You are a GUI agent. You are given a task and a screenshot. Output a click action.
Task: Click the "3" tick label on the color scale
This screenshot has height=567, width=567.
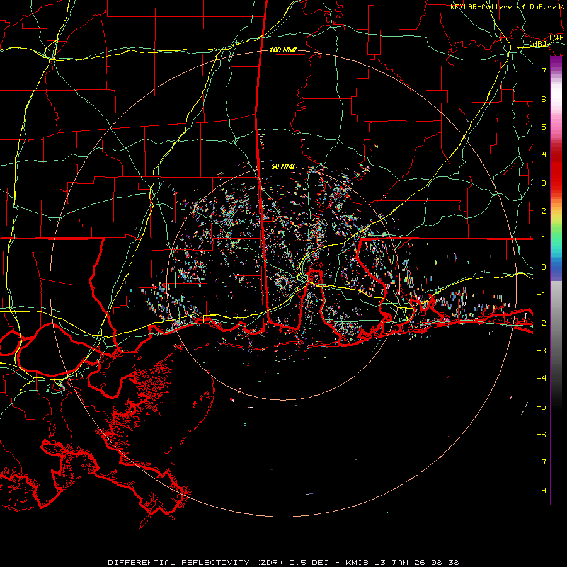(x=544, y=183)
